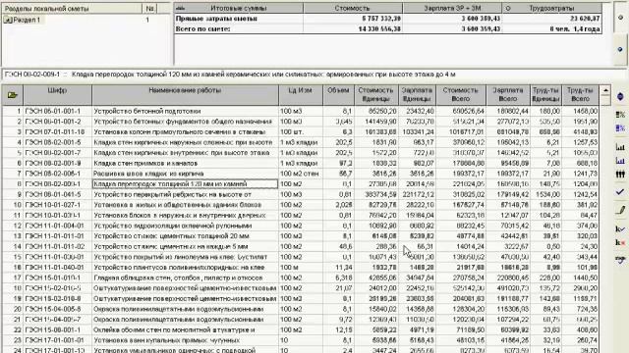Click the open-folder icon in table header corner

pyautogui.click(x=13, y=95)
